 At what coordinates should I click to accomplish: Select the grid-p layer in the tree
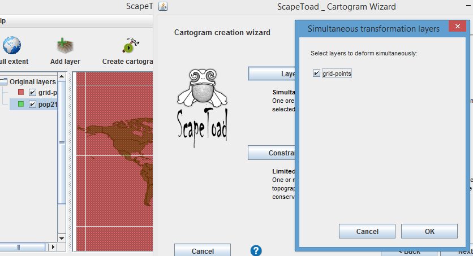[x=48, y=93]
